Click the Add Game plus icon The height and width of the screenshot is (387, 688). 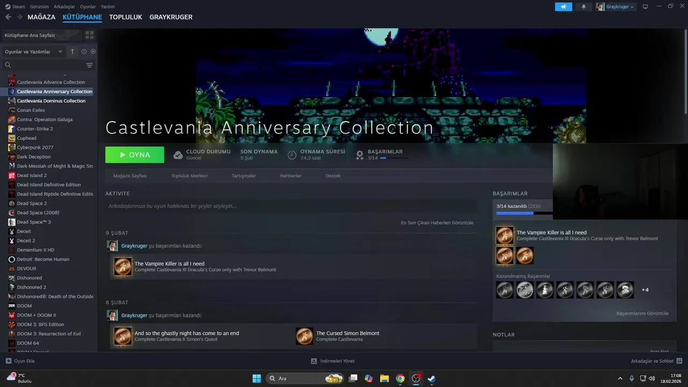tap(8, 361)
